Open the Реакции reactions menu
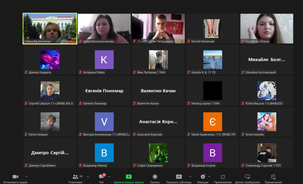 [x=203, y=177]
